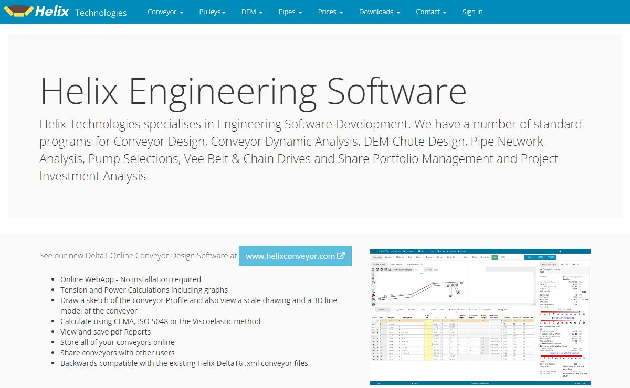Select the 'Helix Engineering Software' heading
Image resolution: width=630 pixels, height=388 pixels.
point(253,90)
